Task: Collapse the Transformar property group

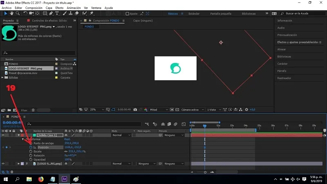Action: pos(23,139)
